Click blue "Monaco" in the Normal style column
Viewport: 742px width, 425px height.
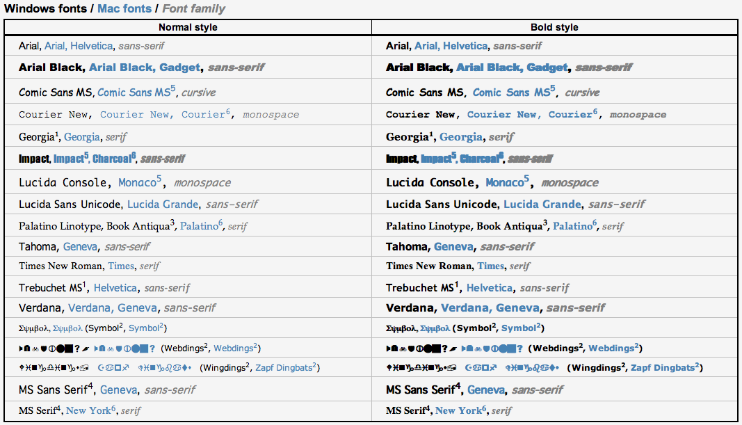(x=138, y=182)
